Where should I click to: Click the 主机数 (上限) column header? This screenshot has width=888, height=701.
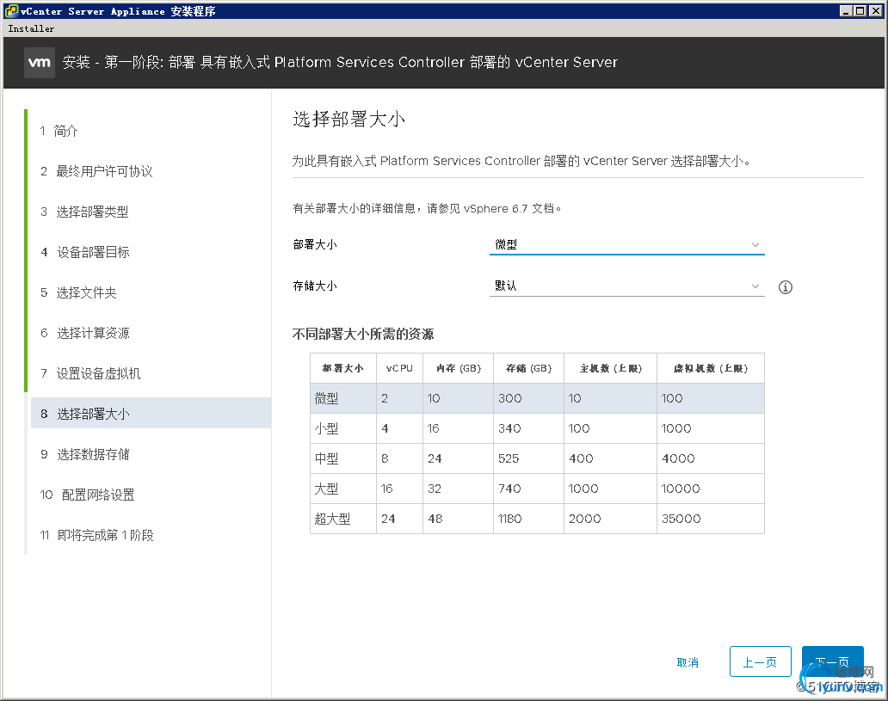pos(611,368)
